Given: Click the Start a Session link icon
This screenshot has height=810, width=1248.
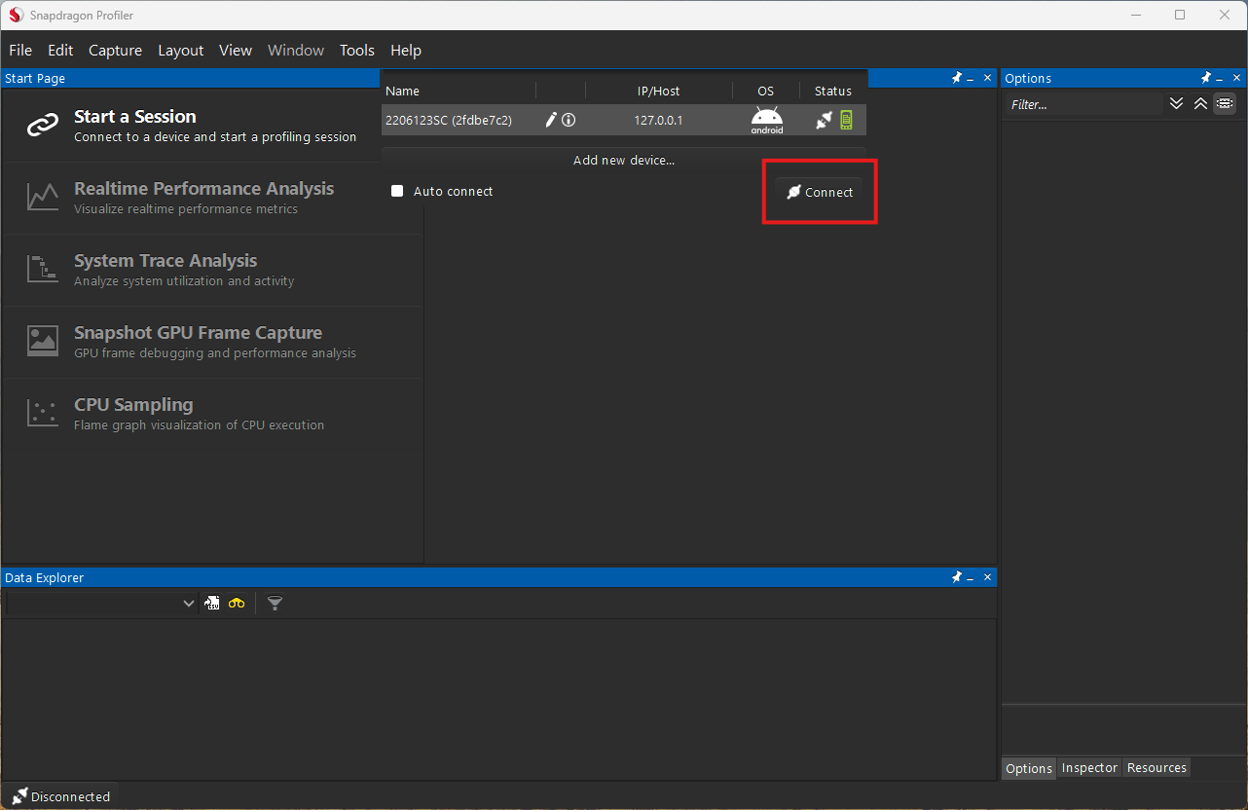Looking at the screenshot, I should coord(42,126).
